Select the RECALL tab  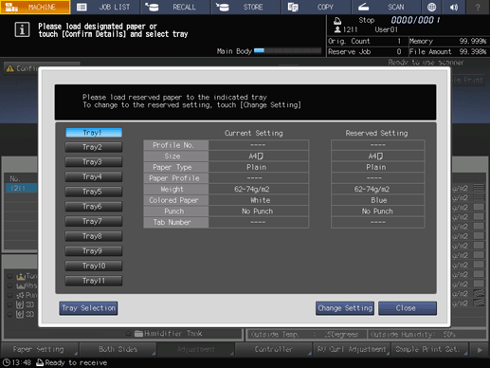coord(175,7)
